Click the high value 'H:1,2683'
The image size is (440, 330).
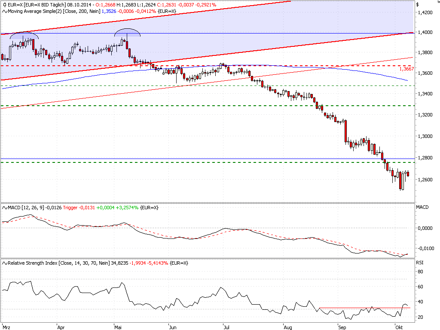pyautogui.click(x=127, y=5)
